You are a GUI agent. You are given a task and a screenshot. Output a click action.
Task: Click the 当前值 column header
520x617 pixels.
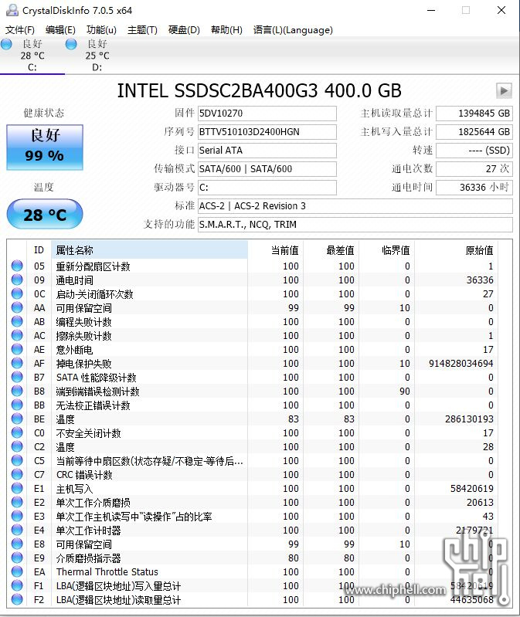click(x=276, y=250)
